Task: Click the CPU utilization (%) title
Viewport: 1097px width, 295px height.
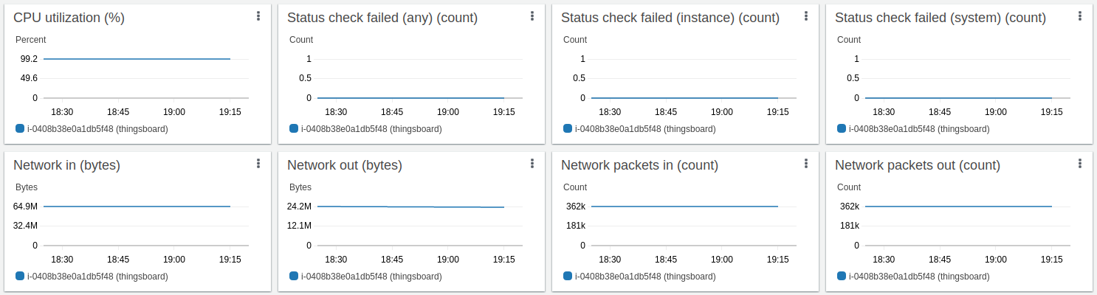Action: (x=67, y=18)
